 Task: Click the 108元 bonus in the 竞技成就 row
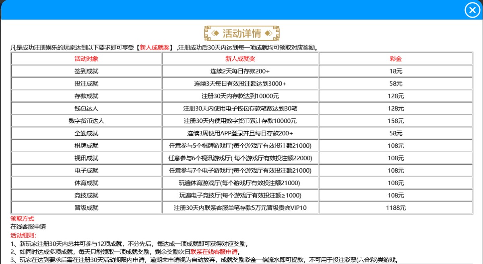point(396,195)
